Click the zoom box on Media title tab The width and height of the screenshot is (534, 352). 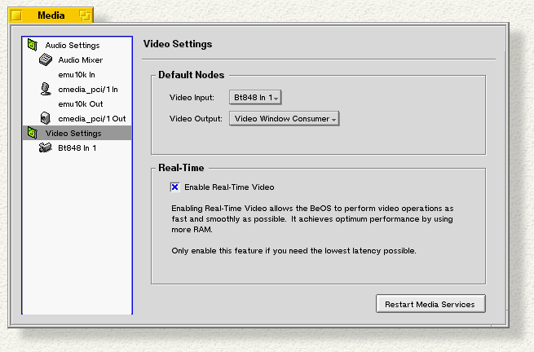85,15
